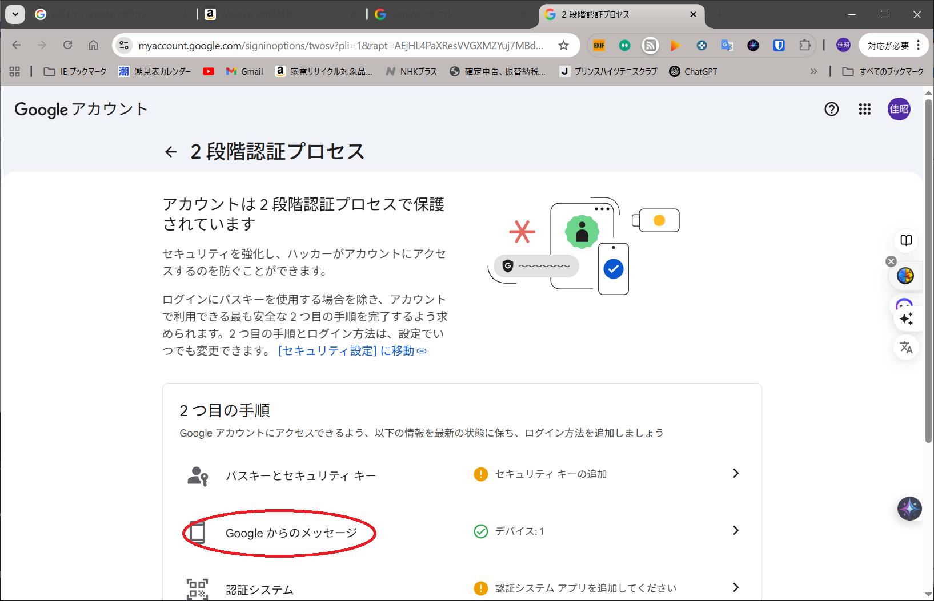Click the Google Translate extension icon
This screenshot has width=934, height=601.
[x=727, y=46]
